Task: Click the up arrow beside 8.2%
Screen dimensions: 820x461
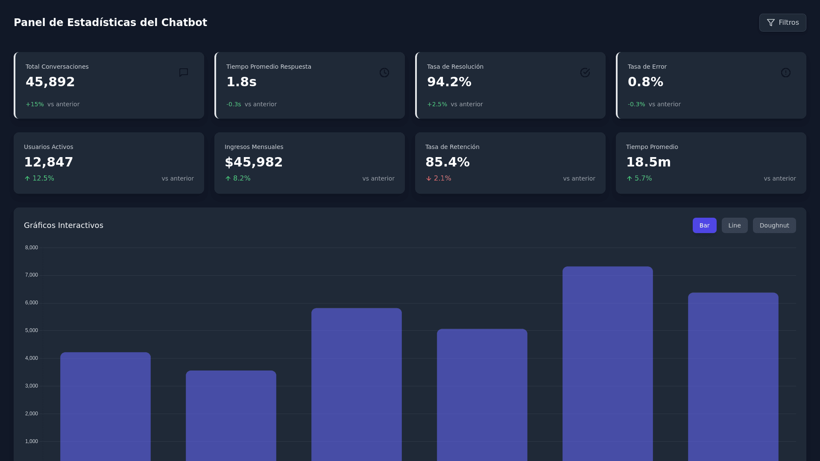Action: pos(228,178)
